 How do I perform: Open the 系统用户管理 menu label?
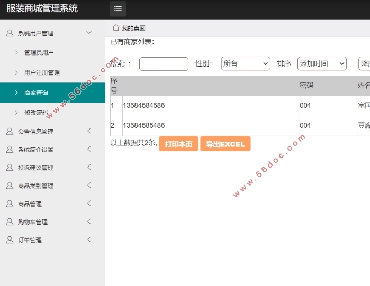click(35, 33)
